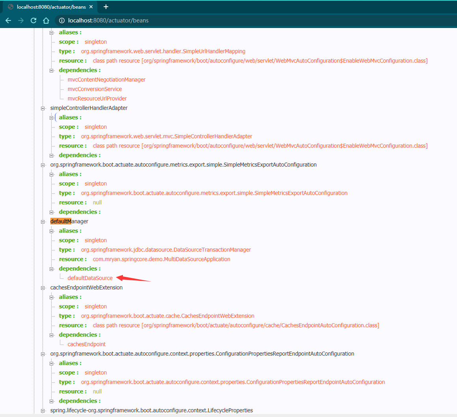Viewport: 457px width, 417px height.
Task: Collapse the simpleControllerHandlerAdapter node
Action: tap(43, 108)
